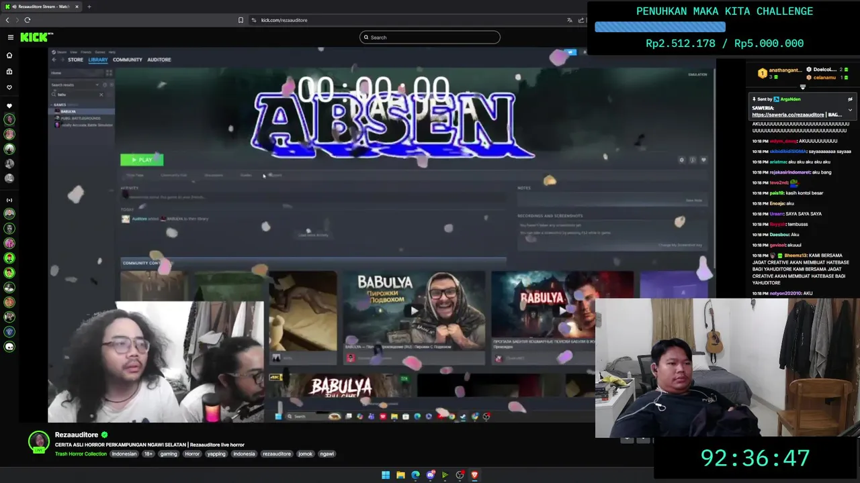Open the outlined heart Following icon
860x483 pixels.
[x=9, y=87]
